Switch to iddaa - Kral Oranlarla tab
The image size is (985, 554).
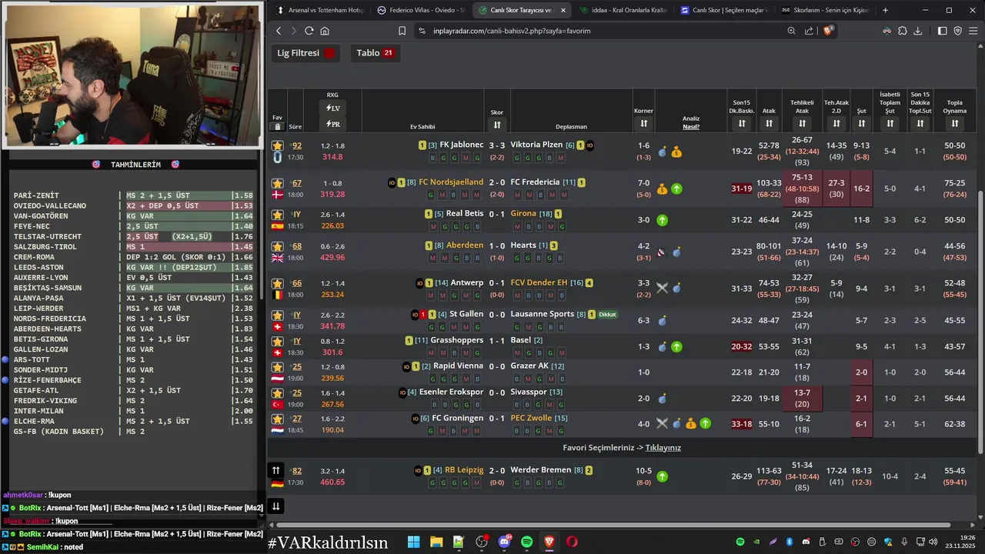622,10
